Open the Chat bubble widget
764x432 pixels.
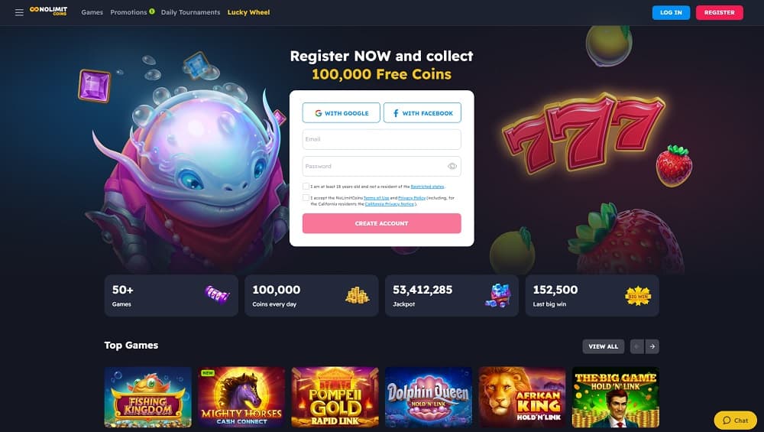tap(735, 421)
